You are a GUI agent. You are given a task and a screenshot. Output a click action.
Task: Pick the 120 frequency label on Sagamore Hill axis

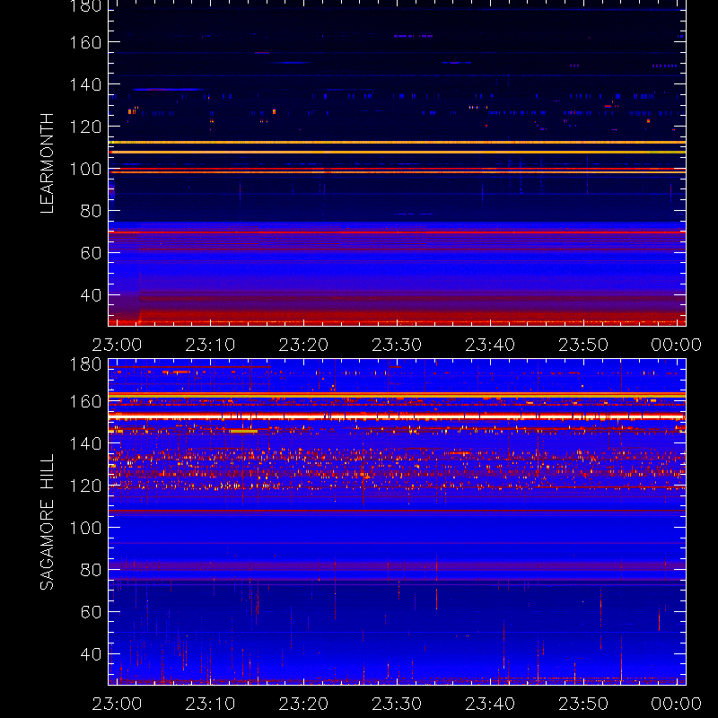click(85, 486)
